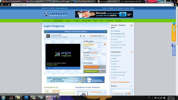Open the Chat menu item

pos(95,21)
